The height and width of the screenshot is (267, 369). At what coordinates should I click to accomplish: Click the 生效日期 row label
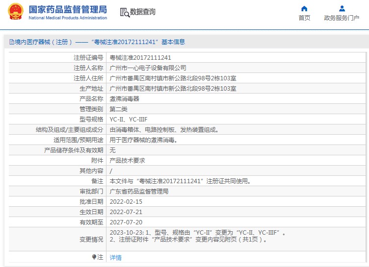[91, 212]
